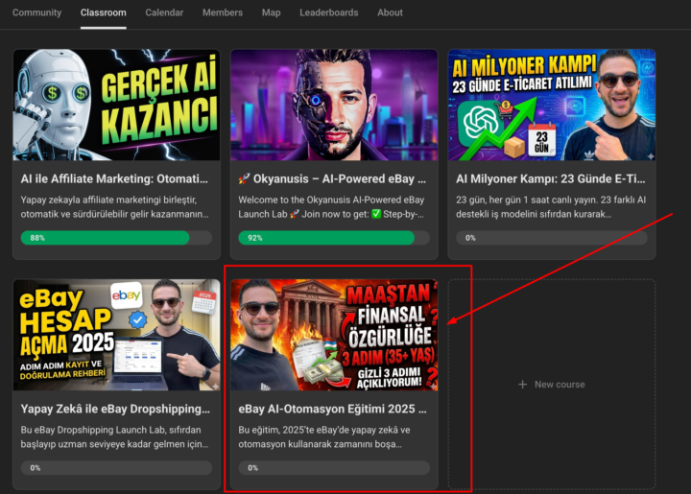Open the AI Milyoner Kampı course thumbnail
The width and height of the screenshot is (691, 494).
(552, 105)
